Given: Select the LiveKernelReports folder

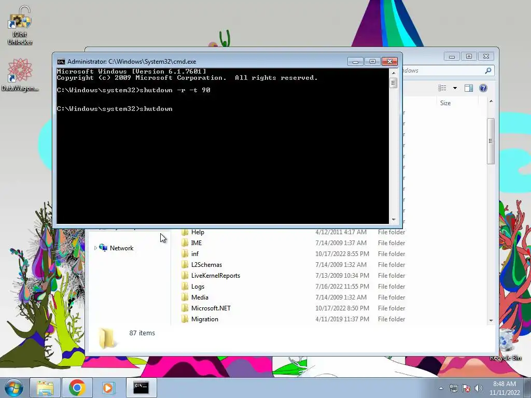Looking at the screenshot, I should [x=215, y=276].
